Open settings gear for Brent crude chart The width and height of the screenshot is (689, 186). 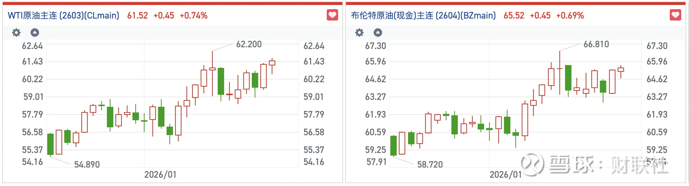pyautogui.click(x=359, y=33)
